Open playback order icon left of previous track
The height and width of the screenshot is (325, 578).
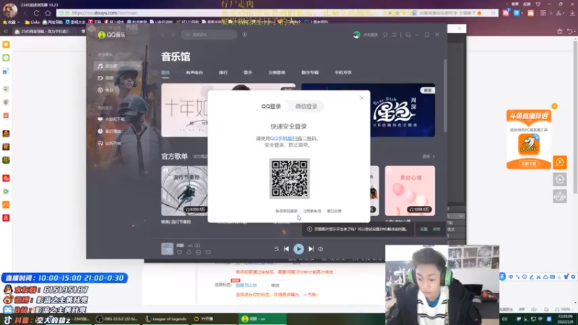[276, 249]
